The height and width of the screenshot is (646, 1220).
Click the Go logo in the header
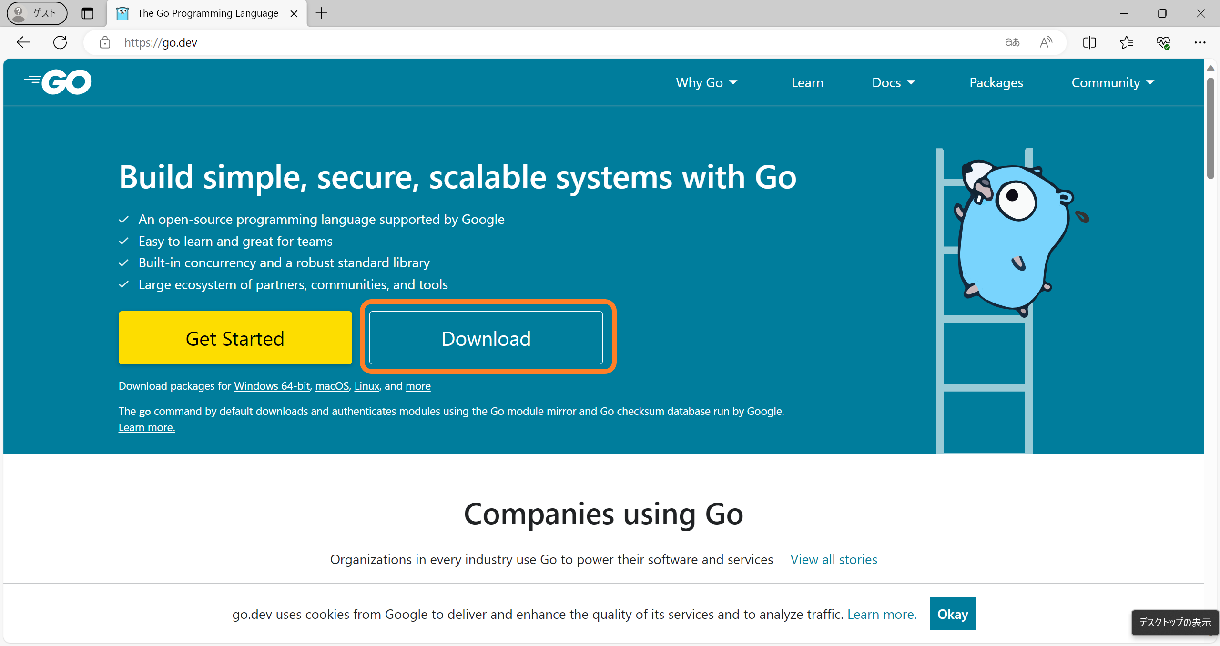click(58, 82)
